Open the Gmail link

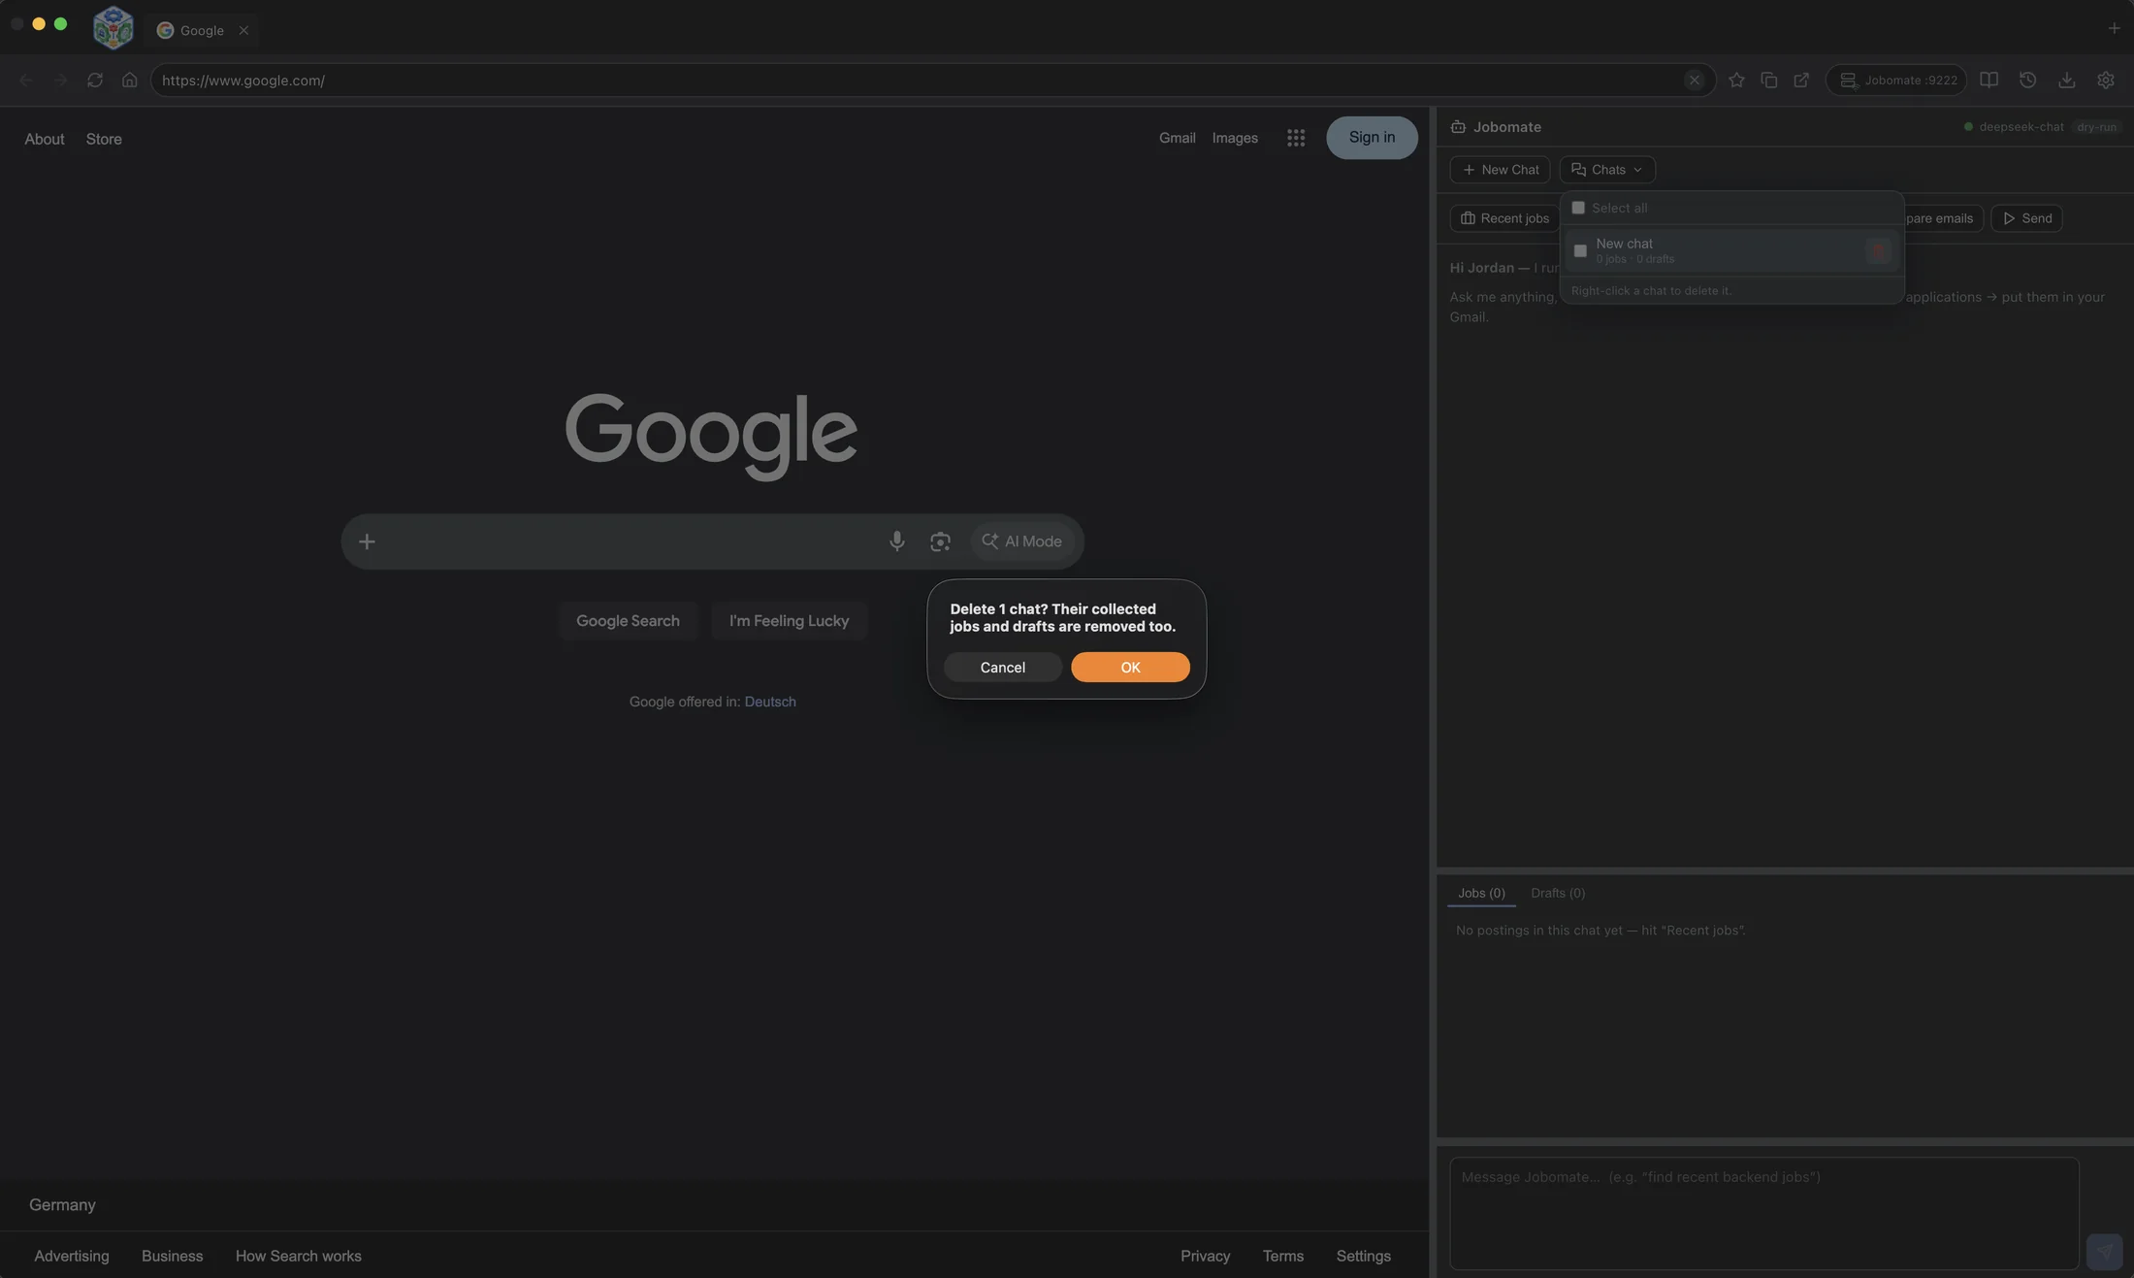click(x=1177, y=138)
